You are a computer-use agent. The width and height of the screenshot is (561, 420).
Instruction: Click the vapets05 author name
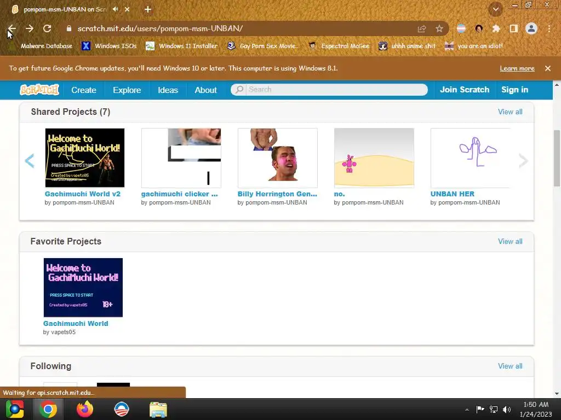click(x=63, y=332)
